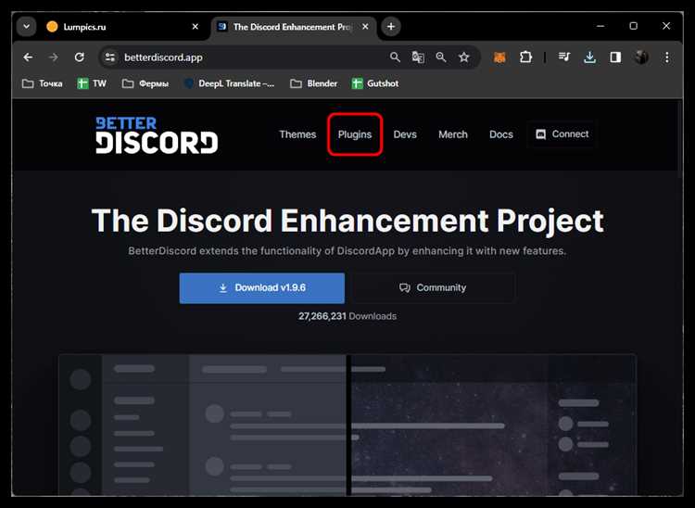The image size is (695, 508).
Task: Maximize the browser window
Action: click(634, 26)
